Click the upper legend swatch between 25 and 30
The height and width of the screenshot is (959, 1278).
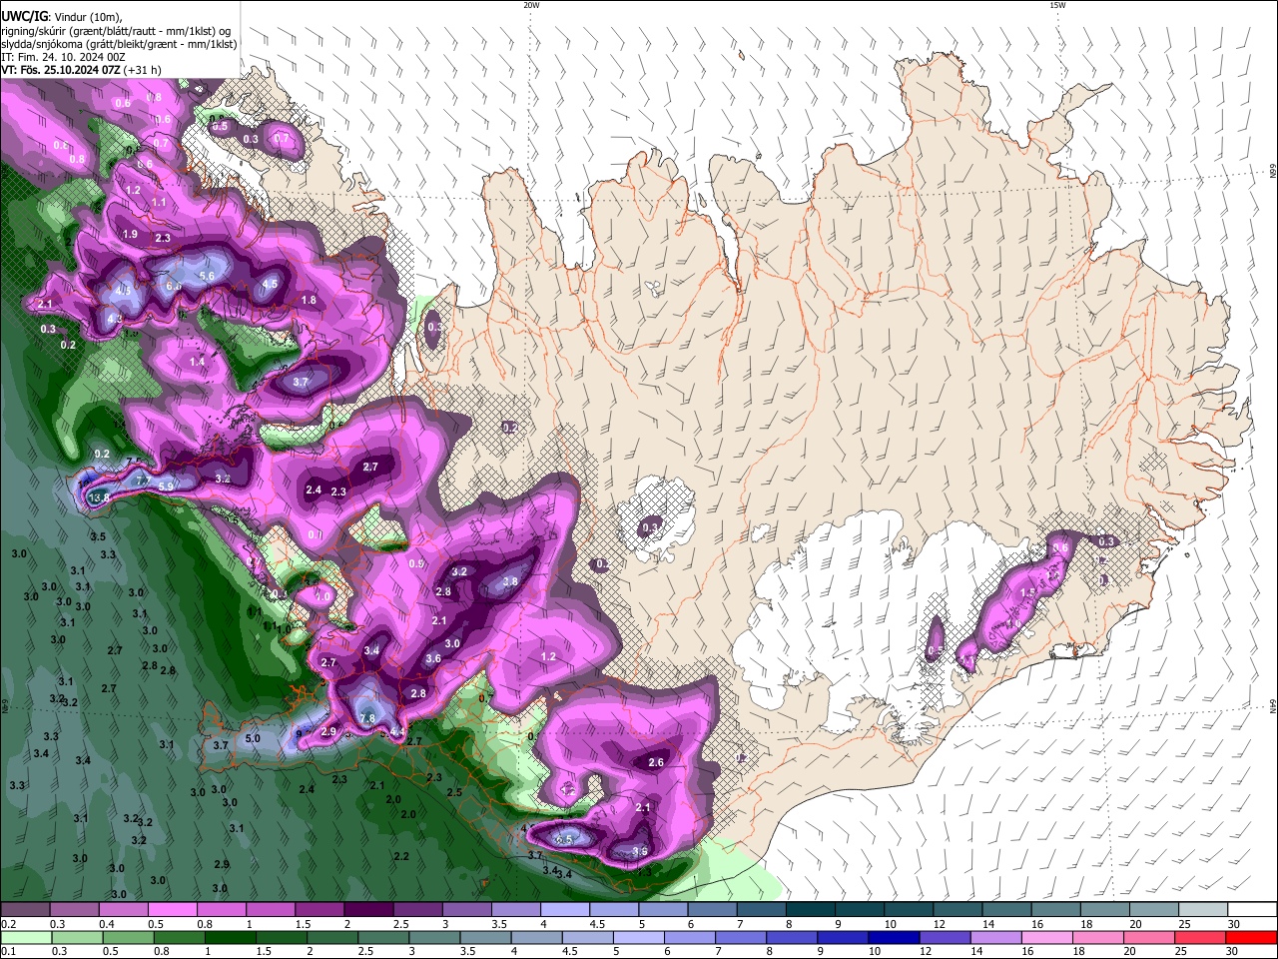pyautogui.click(x=1201, y=910)
